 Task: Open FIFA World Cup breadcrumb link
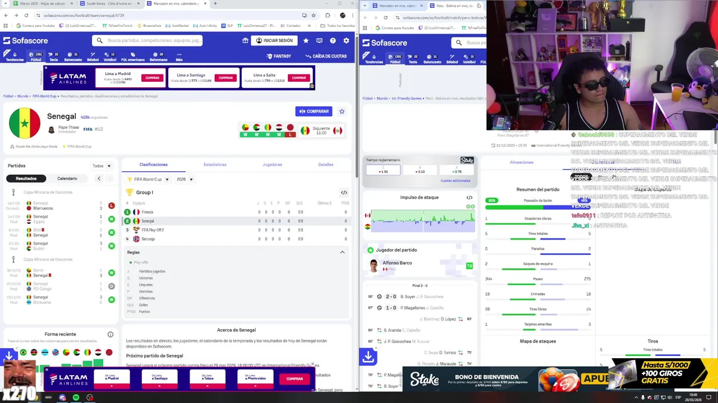[44, 96]
